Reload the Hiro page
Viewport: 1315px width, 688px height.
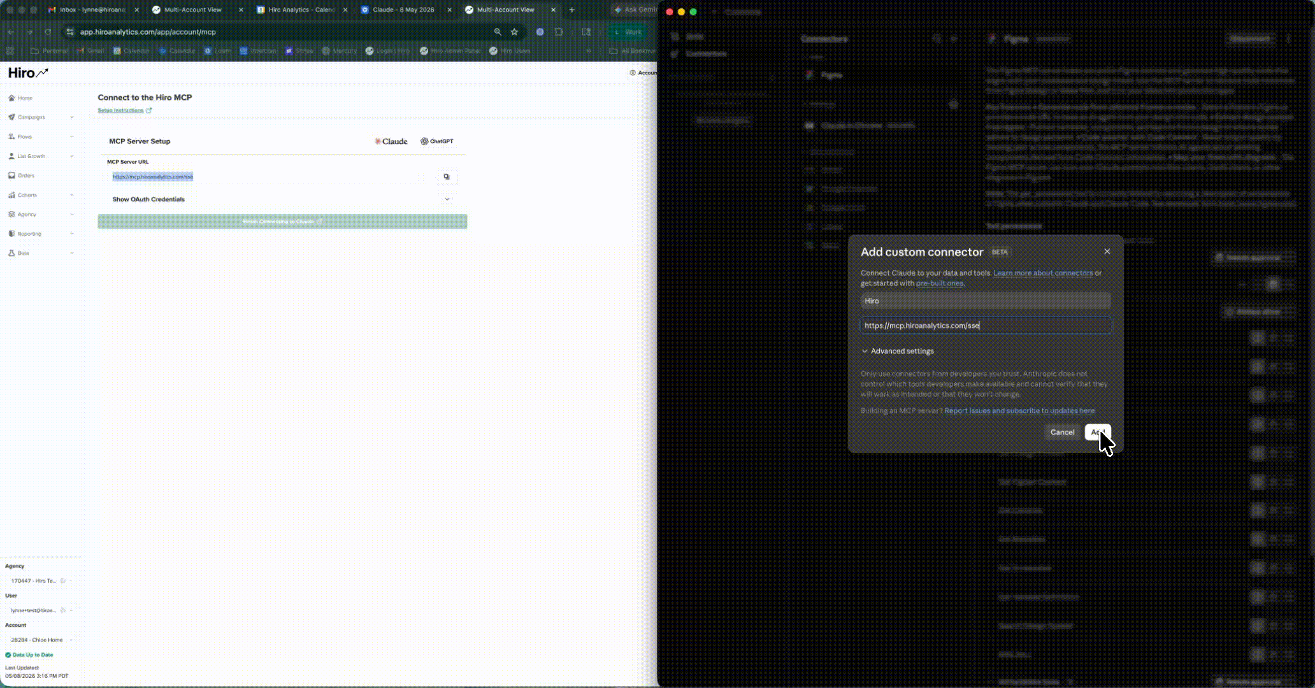[x=48, y=32]
